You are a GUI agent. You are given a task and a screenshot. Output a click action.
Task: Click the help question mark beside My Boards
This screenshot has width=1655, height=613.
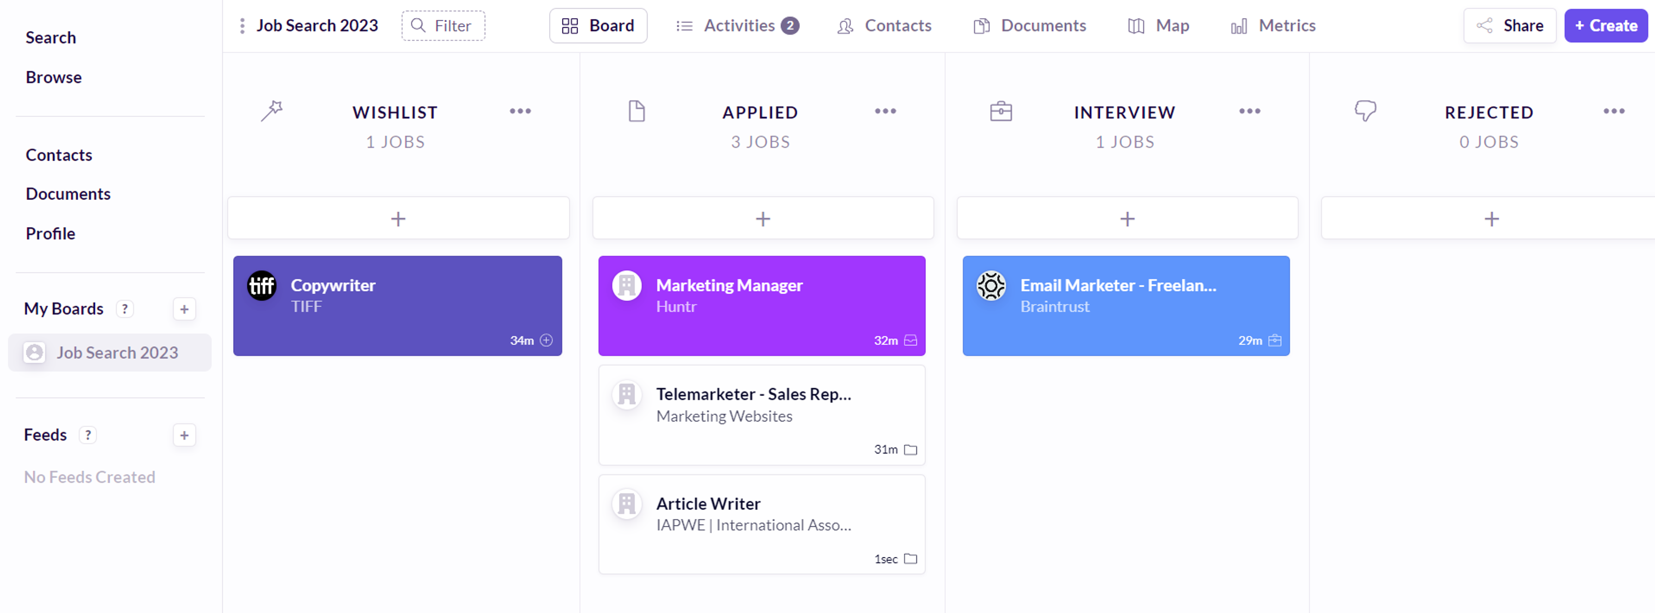[125, 309]
